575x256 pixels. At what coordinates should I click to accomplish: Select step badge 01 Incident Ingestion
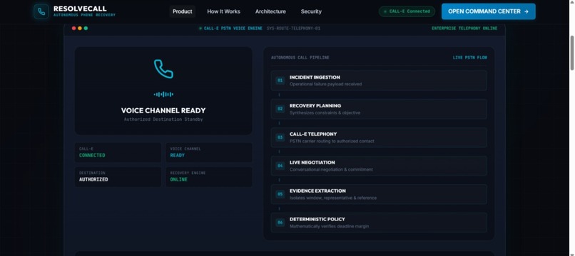[x=280, y=80]
